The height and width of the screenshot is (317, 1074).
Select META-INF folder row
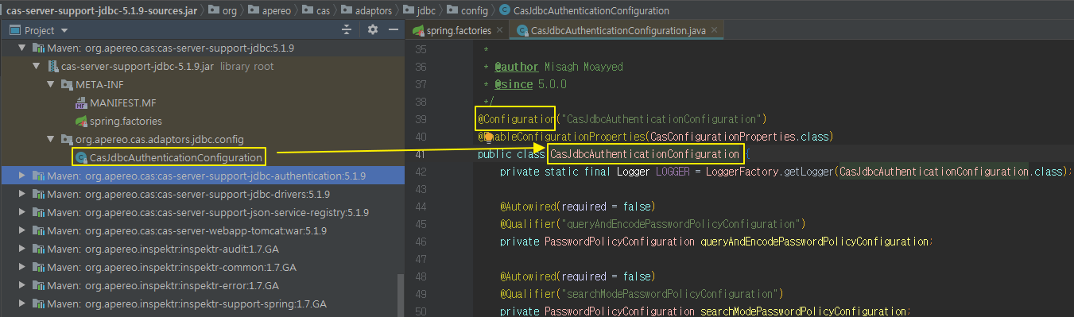click(x=202, y=84)
